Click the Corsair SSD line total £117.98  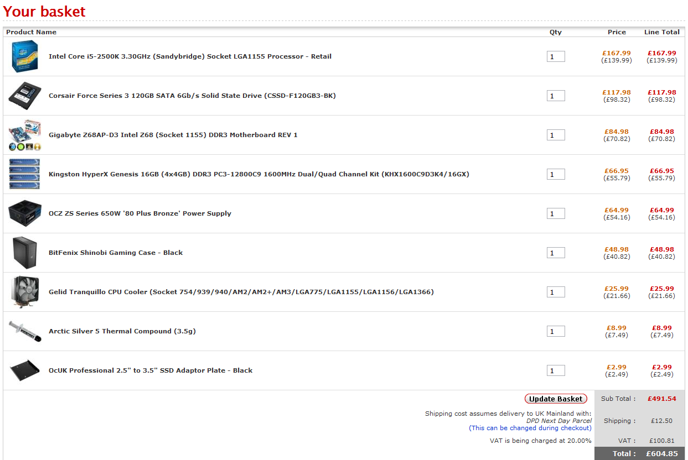tap(662, 92)
